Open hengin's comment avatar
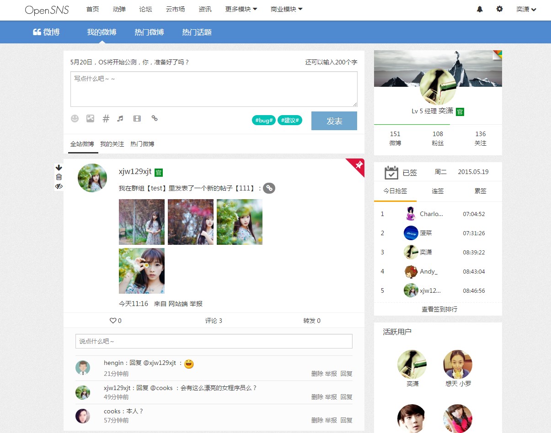The image size is (551, 433). [x=83, y=368]
